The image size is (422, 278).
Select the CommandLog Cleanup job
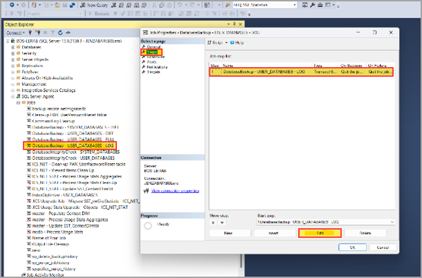53,121
